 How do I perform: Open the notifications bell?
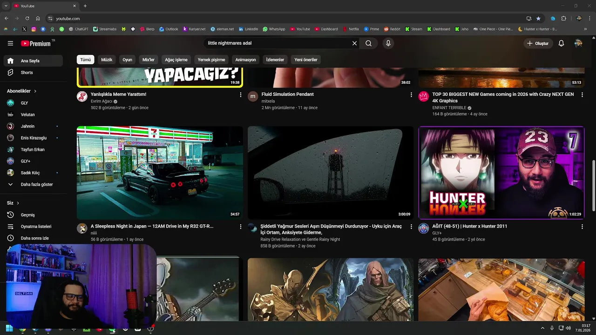pos(561,43)
